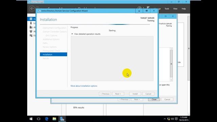Viewport: 217px width, 122px height.
Task: Click the Server Manager main scrollbar thumb
Action: [189, 48]
